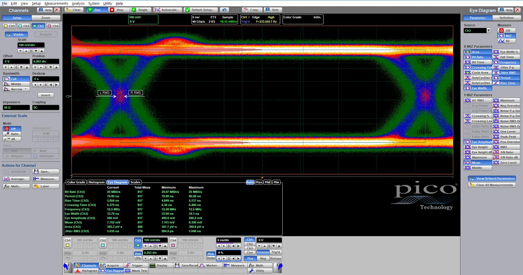
Task: Open the Measurements menu
Action: click(56, 3)
